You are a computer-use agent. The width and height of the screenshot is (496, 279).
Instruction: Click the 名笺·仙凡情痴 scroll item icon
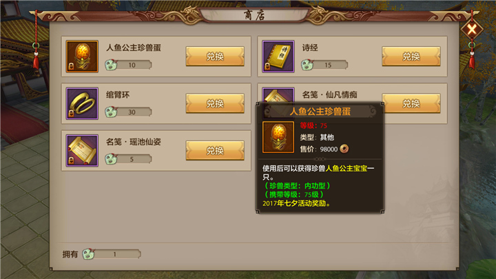coord(278,94)
